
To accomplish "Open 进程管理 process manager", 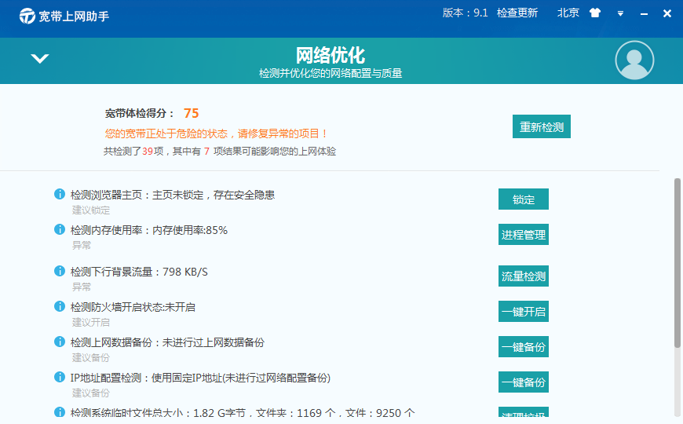I will pyautogui.click(x=524, y=235).
